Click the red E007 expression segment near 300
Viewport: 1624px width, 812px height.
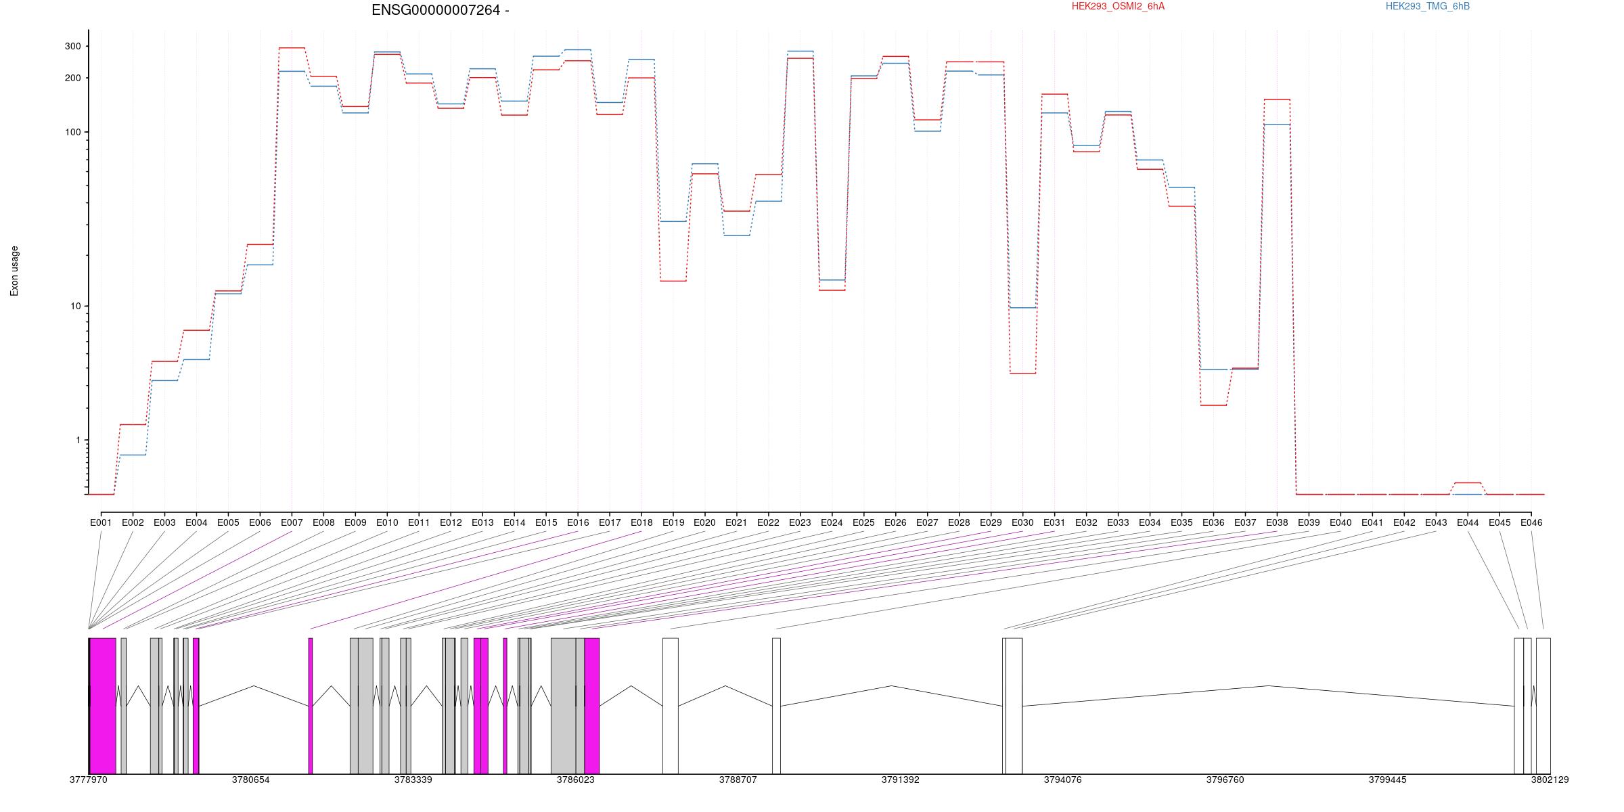point(292,48)
